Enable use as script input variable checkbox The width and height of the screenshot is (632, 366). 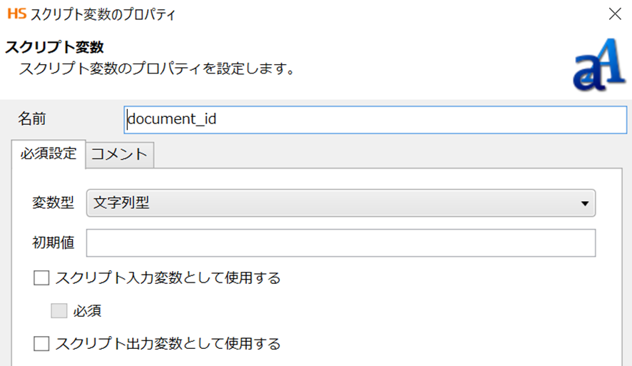pyautogui.click(x=41, y=278)
